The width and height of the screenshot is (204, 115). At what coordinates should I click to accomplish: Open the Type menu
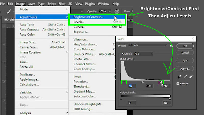pos(41,4)
